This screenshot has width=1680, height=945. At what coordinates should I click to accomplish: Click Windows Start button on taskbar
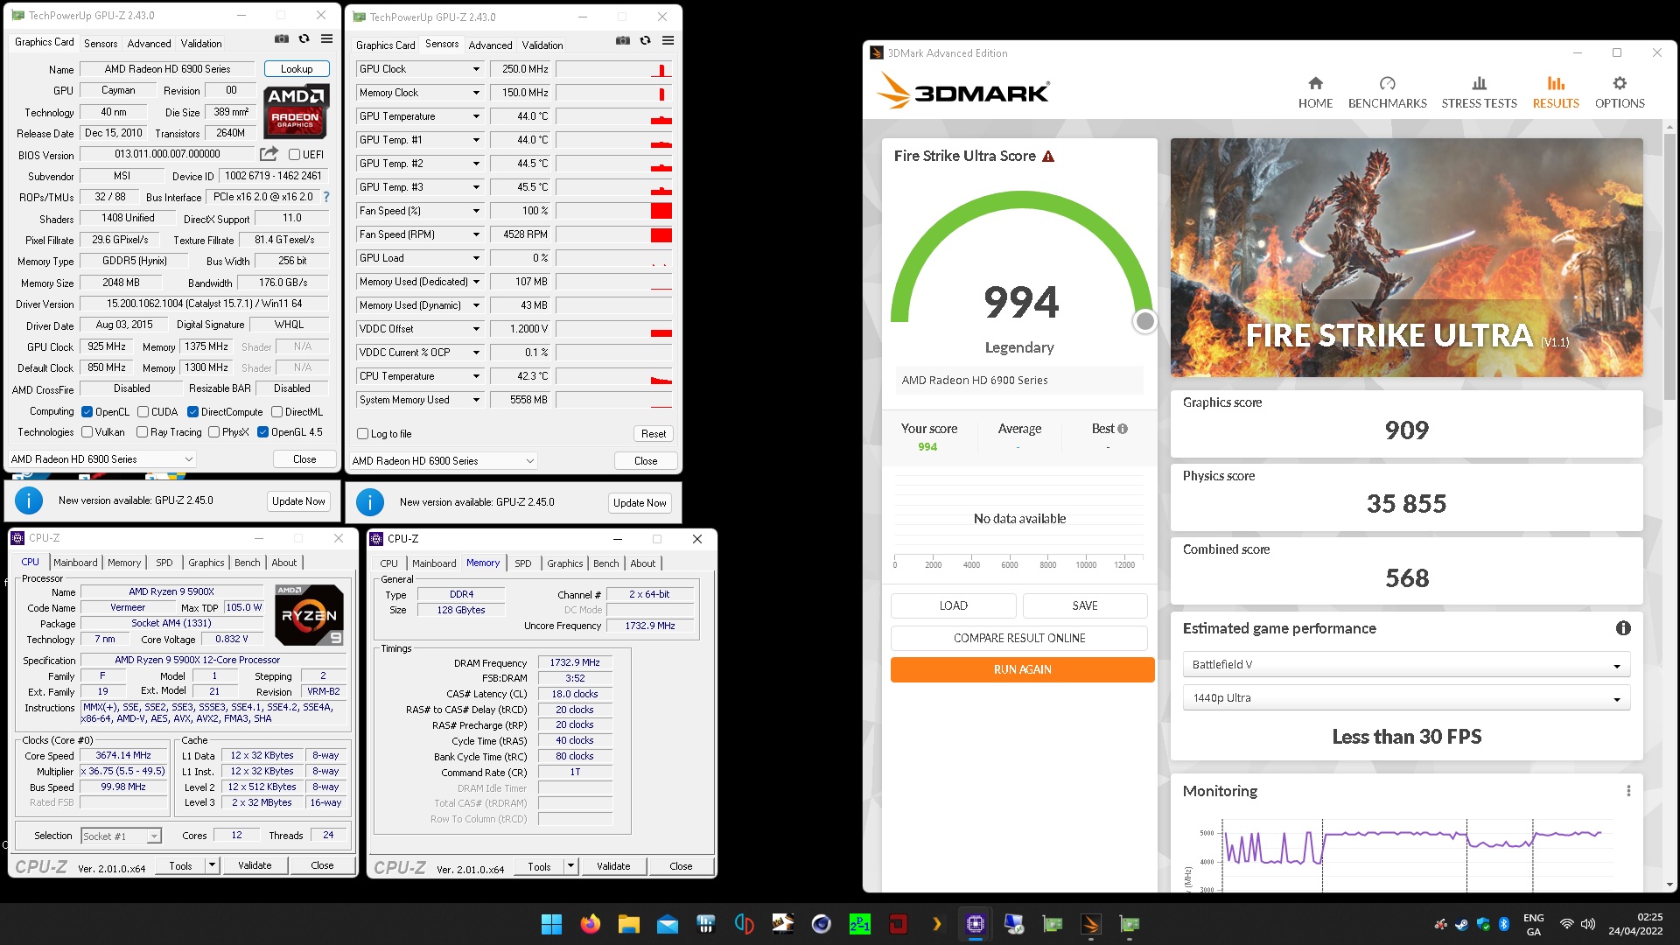551,924
